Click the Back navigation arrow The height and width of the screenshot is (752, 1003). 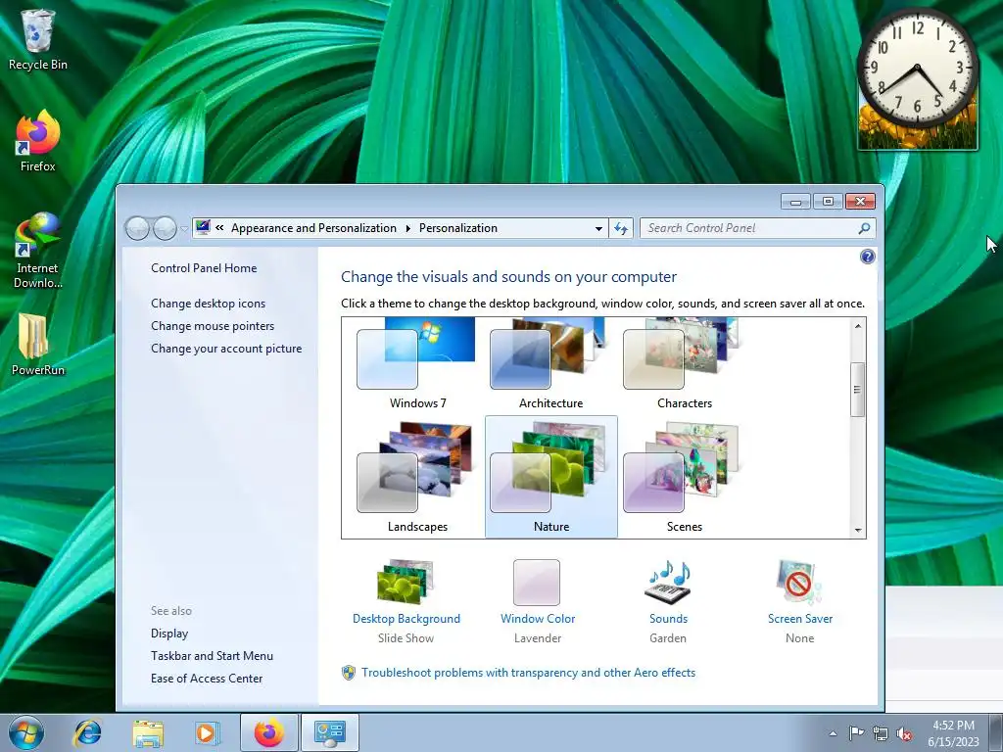137,228
